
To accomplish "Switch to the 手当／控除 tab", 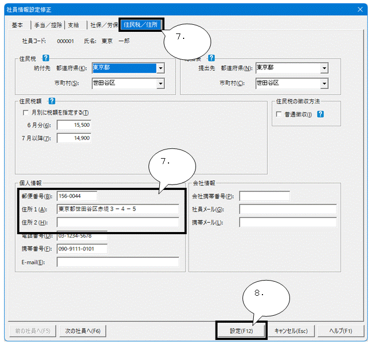I will click(x=48, y=25).
